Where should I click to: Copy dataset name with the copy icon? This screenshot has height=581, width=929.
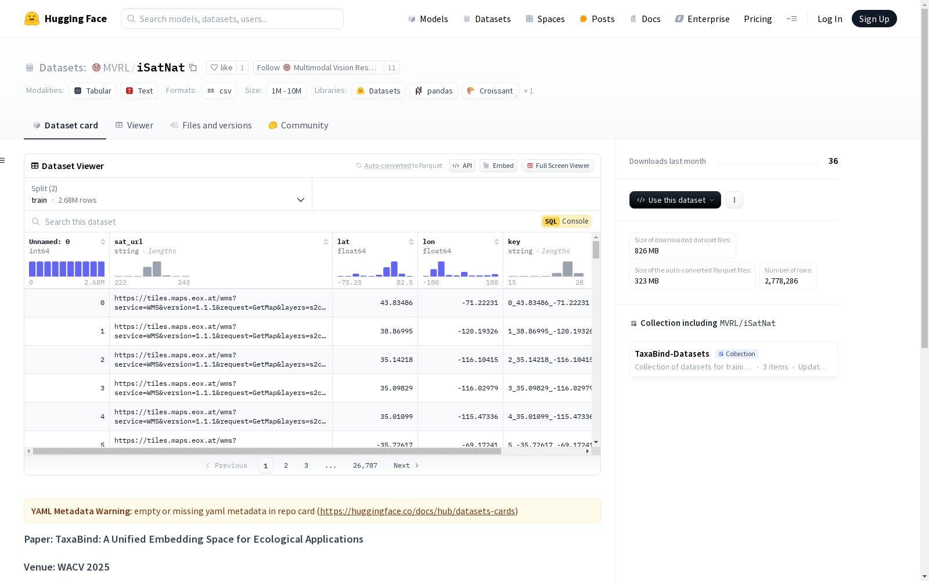(x=193, y=68)
